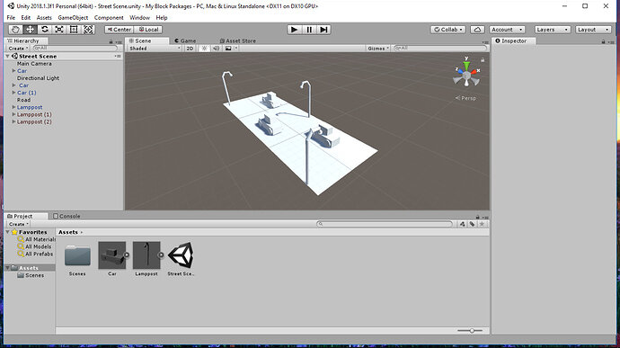This screenshot has height=348, width=620.
Task: Collapse the Favorites group
Action: click(7, 232)
